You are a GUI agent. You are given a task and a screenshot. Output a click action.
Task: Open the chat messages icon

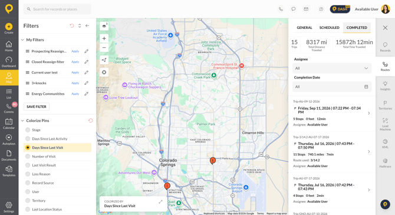293,9
